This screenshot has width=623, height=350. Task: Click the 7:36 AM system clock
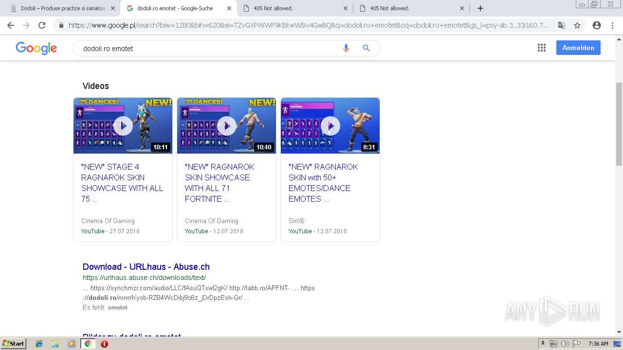(598, 344)
